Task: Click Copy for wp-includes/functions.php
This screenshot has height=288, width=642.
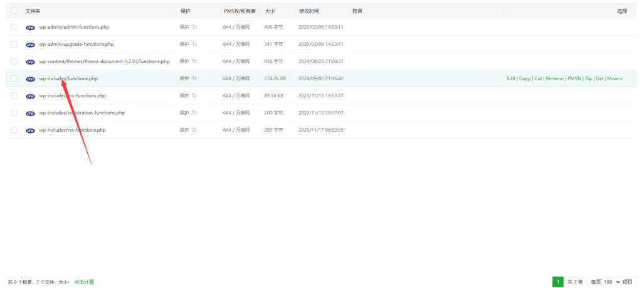Action: pos(525,78)
